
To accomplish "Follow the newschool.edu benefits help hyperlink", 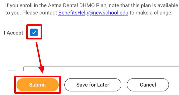I will 93,13.
